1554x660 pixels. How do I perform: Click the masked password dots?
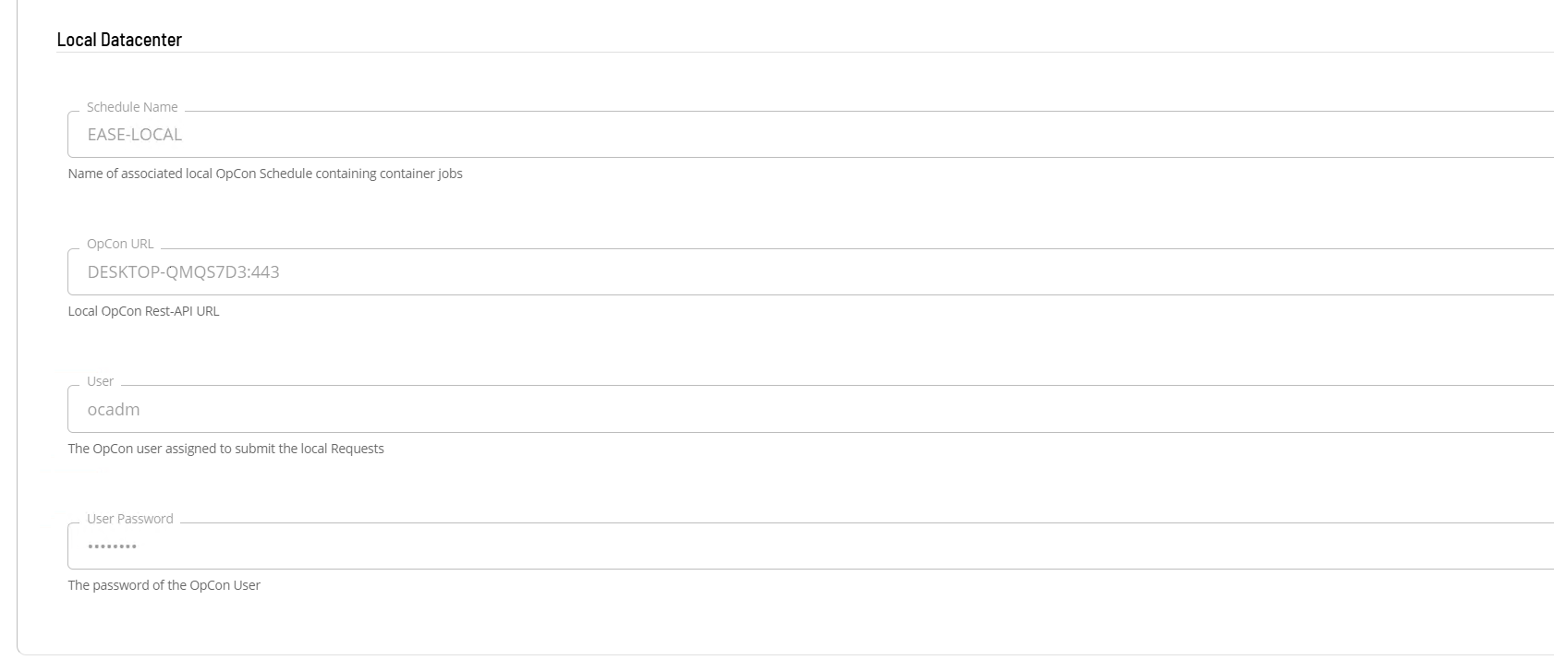[112, 546]
